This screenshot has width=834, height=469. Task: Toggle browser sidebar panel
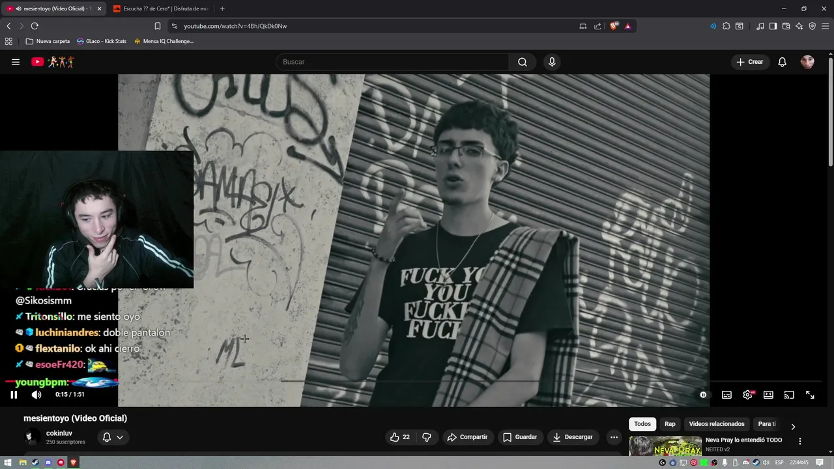[773, 26]
